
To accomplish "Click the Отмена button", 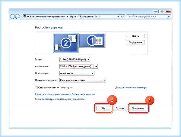I will click(x=120, y=108).
